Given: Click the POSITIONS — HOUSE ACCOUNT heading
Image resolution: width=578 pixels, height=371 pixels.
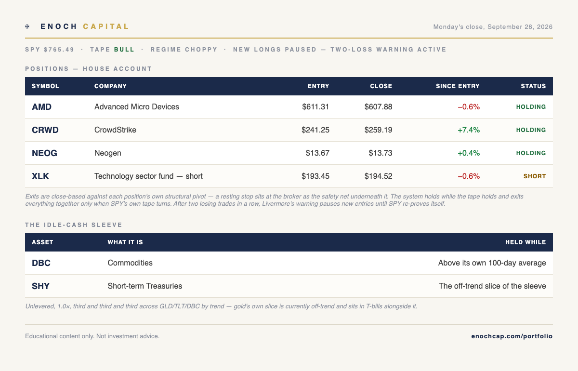Looking at the screenshot, I should tap(89, 68).
